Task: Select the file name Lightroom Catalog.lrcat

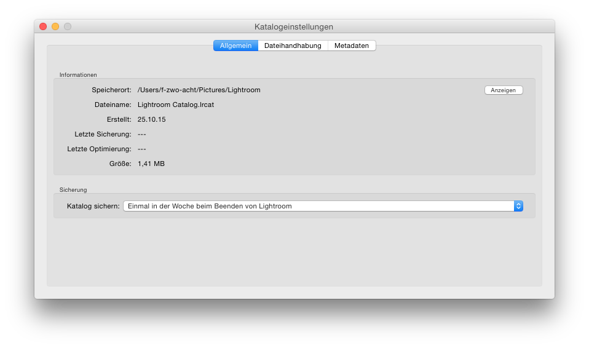Action: 176,105
